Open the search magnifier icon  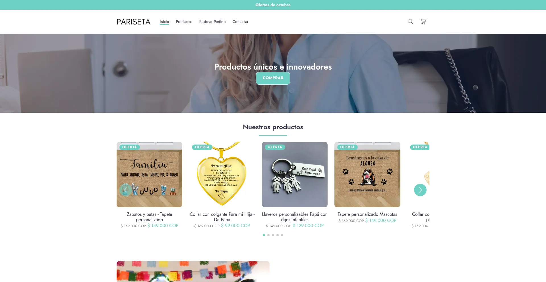click(x=410, y=22)
